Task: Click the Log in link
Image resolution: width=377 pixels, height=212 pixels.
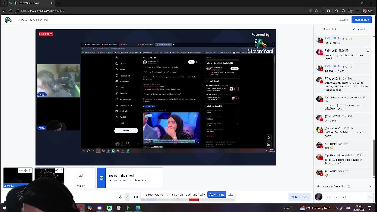Action: 344,20
